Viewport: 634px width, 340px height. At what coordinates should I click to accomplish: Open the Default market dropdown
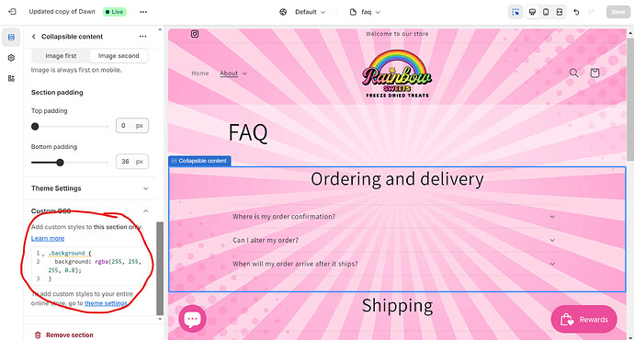310,12
